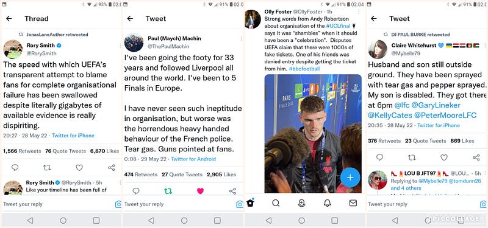Share Rory Smith's tweet using share icon
The width and height of the screenshot is (488, 228).
coord(112,168)
